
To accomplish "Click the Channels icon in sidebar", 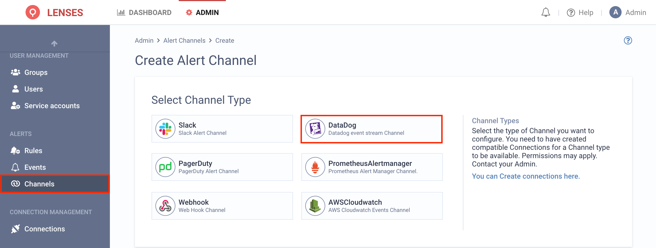I will (16, 184).
